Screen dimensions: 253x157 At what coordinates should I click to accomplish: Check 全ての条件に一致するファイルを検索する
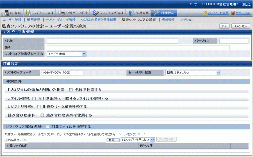coord(34,98)
